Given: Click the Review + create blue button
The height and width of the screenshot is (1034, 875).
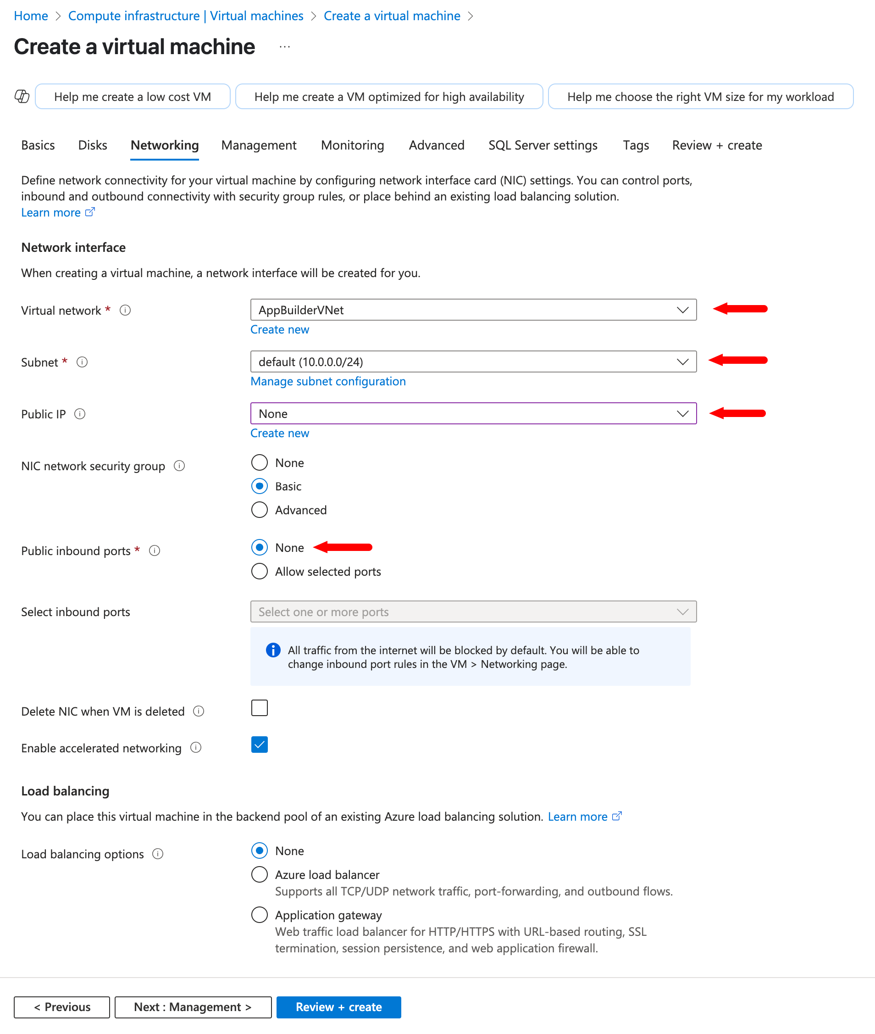Looking at the screenshot, I should [x=338, y=1007].
